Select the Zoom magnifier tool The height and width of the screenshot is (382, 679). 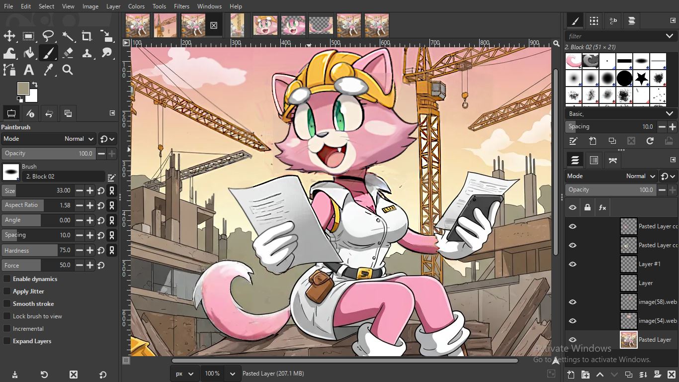click(68, 70)
